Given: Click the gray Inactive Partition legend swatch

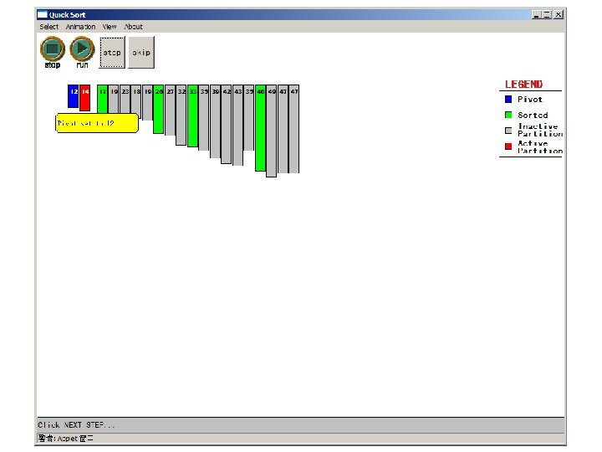Looking at the screenshot, I should pos(508,131).
